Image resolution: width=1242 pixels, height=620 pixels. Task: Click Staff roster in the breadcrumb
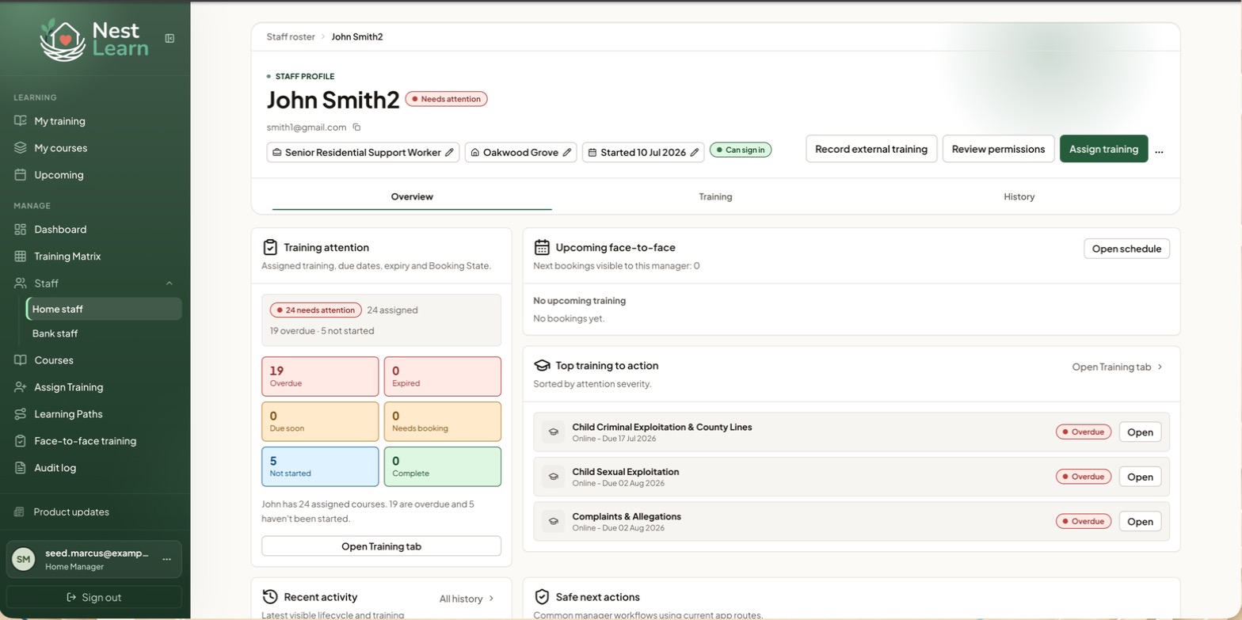click(x=291, y=36)
